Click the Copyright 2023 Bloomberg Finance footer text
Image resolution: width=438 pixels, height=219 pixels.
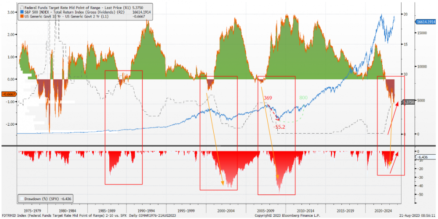click(287, 215)
